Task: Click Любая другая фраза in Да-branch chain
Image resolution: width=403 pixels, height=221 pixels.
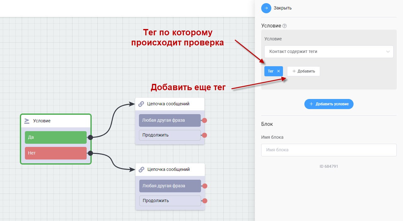Action: click(170, 120)
